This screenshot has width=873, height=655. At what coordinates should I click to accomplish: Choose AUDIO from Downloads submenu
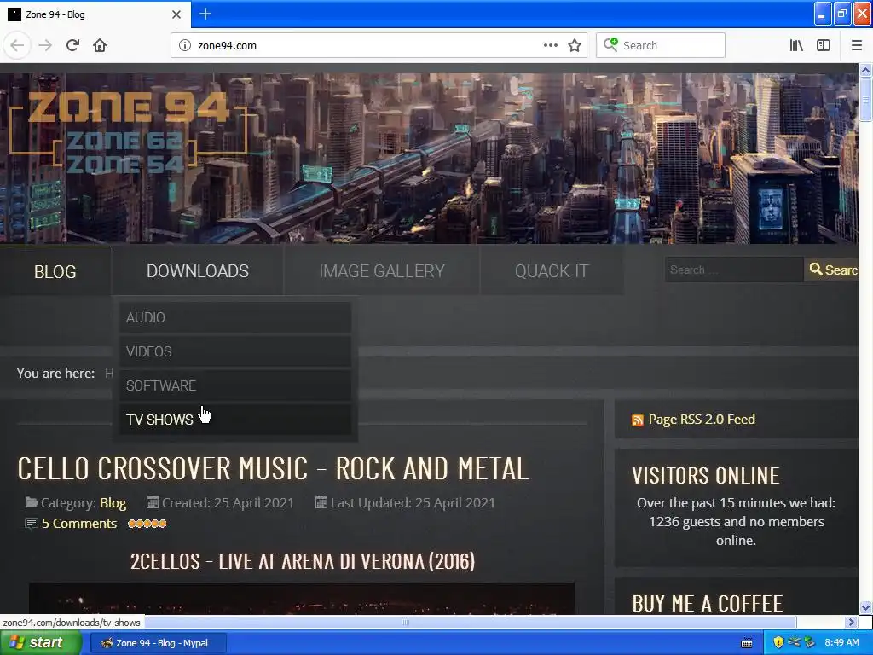(235, 317)
